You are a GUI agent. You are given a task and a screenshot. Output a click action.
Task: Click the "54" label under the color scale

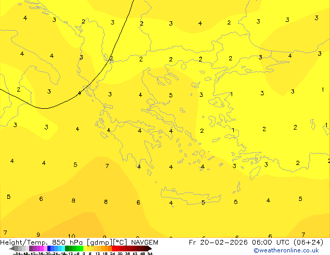[x=150, y=254]
